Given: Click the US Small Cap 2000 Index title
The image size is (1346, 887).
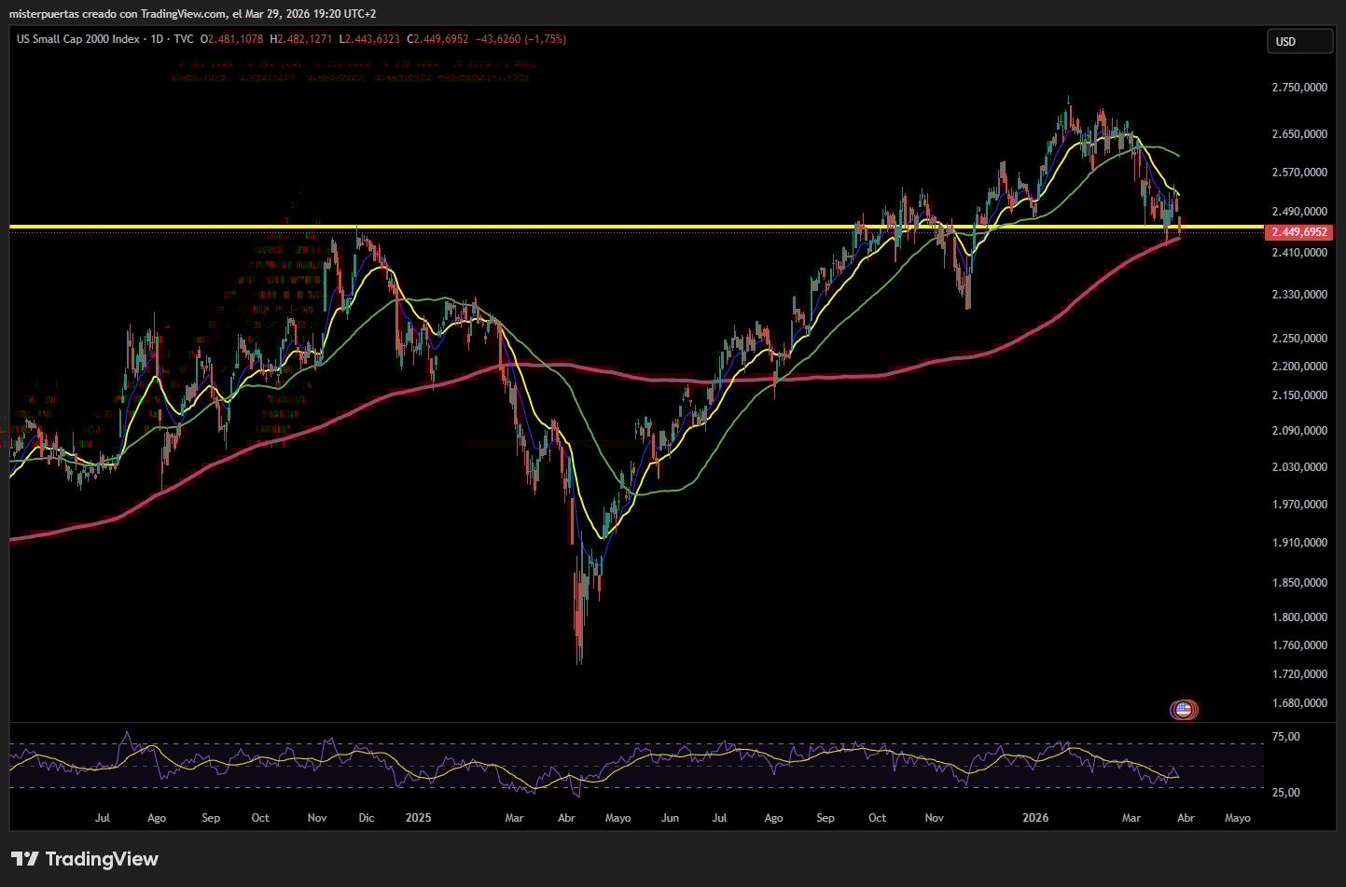Looking at the screenshot, I should (x=78, y=39).
